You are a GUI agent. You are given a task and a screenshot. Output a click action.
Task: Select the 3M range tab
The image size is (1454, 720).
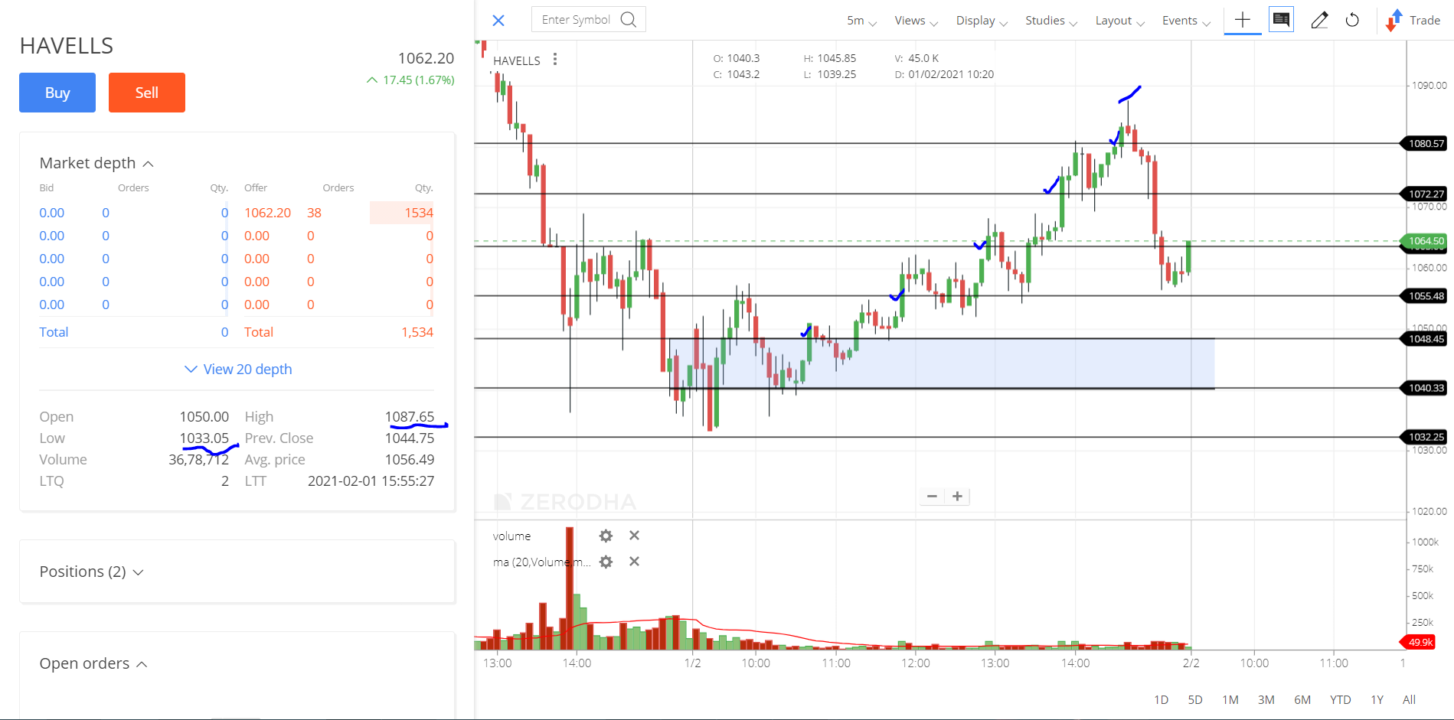[x=1266, y=699]
